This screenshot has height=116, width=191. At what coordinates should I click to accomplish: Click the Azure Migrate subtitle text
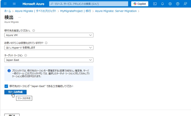pos(12,22)
